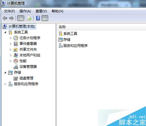
Task: Toggle the show/hide console tree button
Action: pos(20,18)
